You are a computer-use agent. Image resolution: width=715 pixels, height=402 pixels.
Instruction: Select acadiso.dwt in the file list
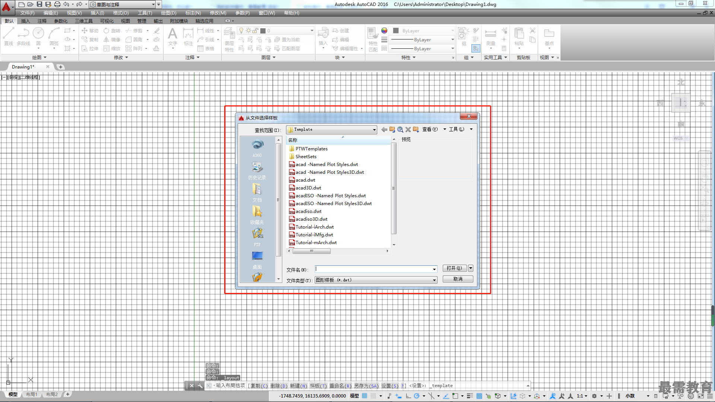(308, 211)
